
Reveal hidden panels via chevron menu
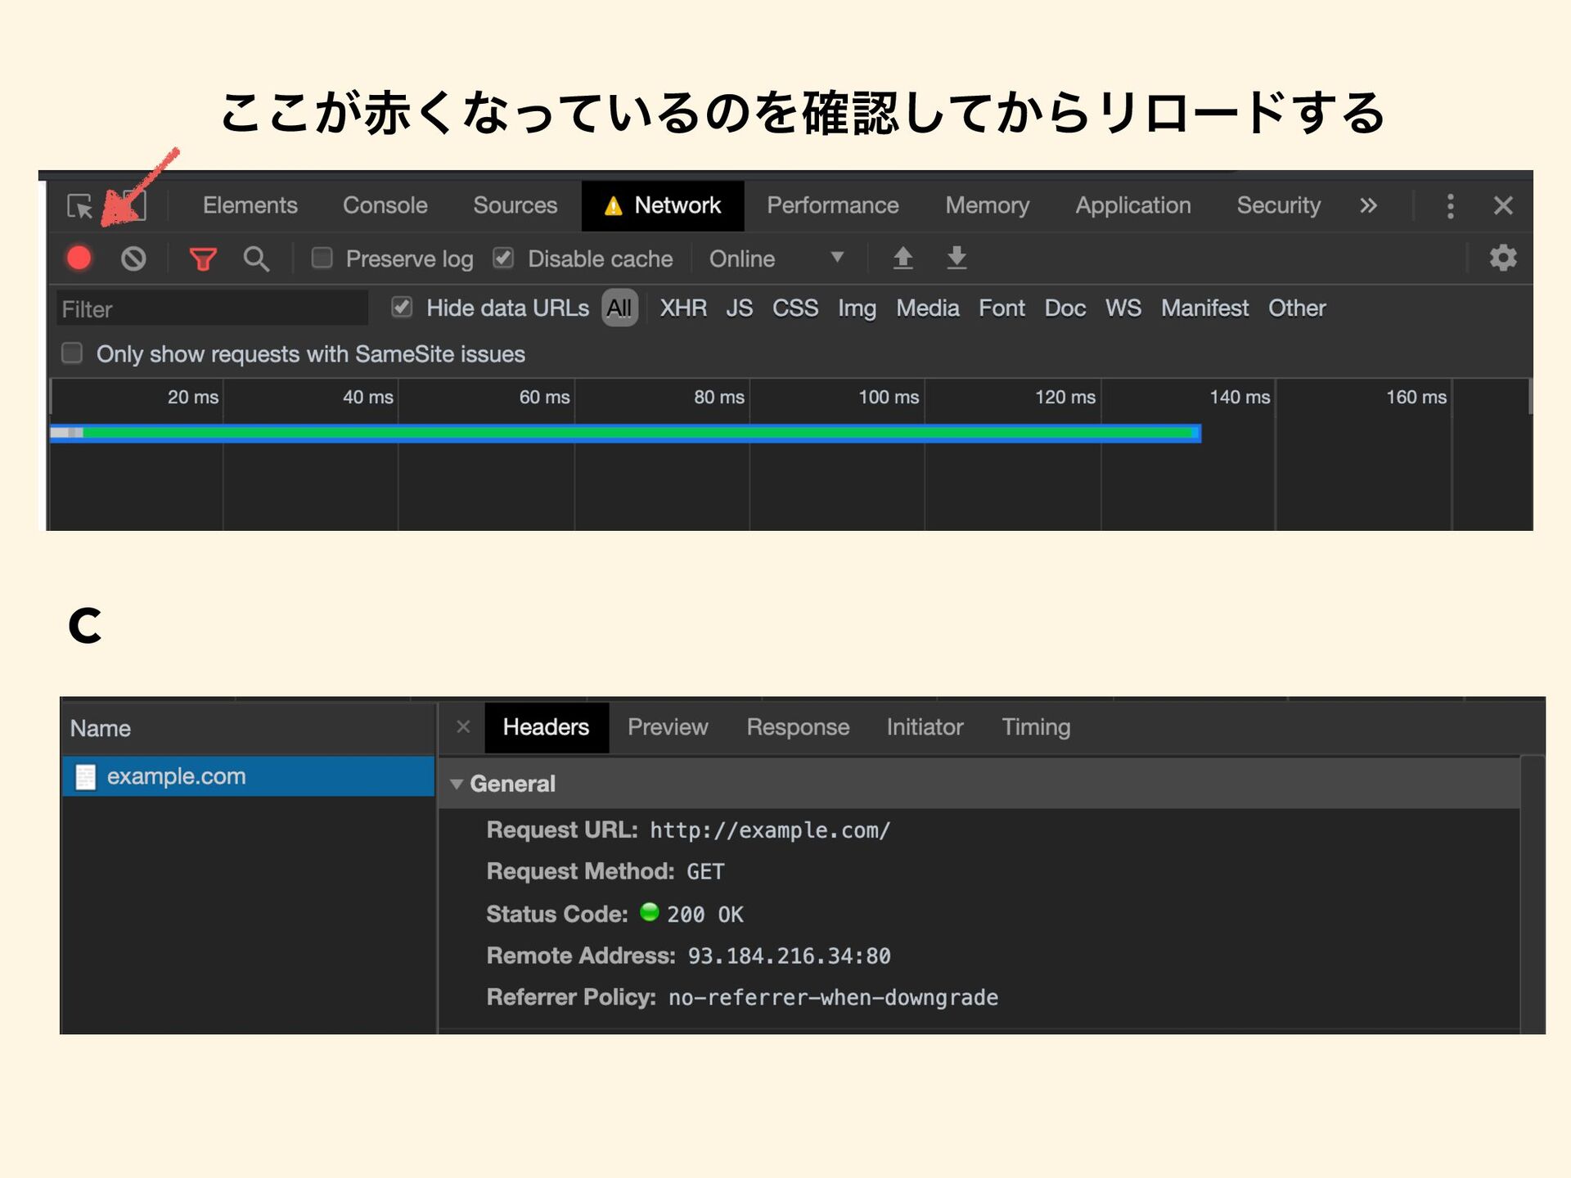click(x=1367, y=205)
